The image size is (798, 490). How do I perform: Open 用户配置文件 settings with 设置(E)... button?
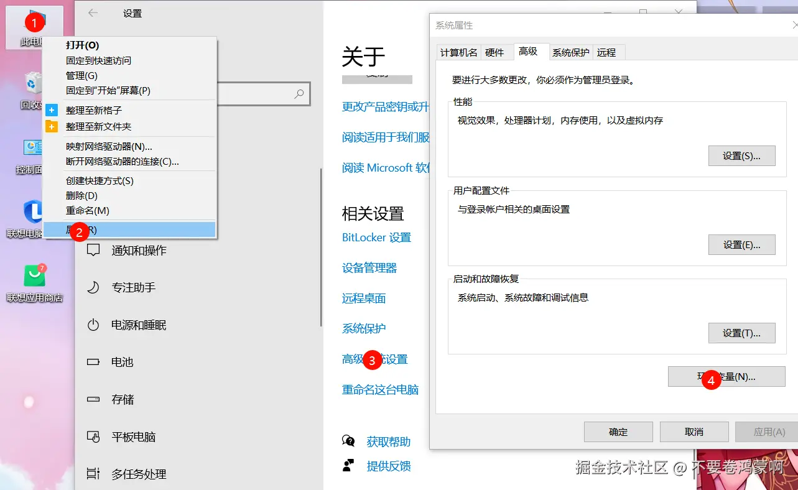pyautogui.click(x=741, y=245)
